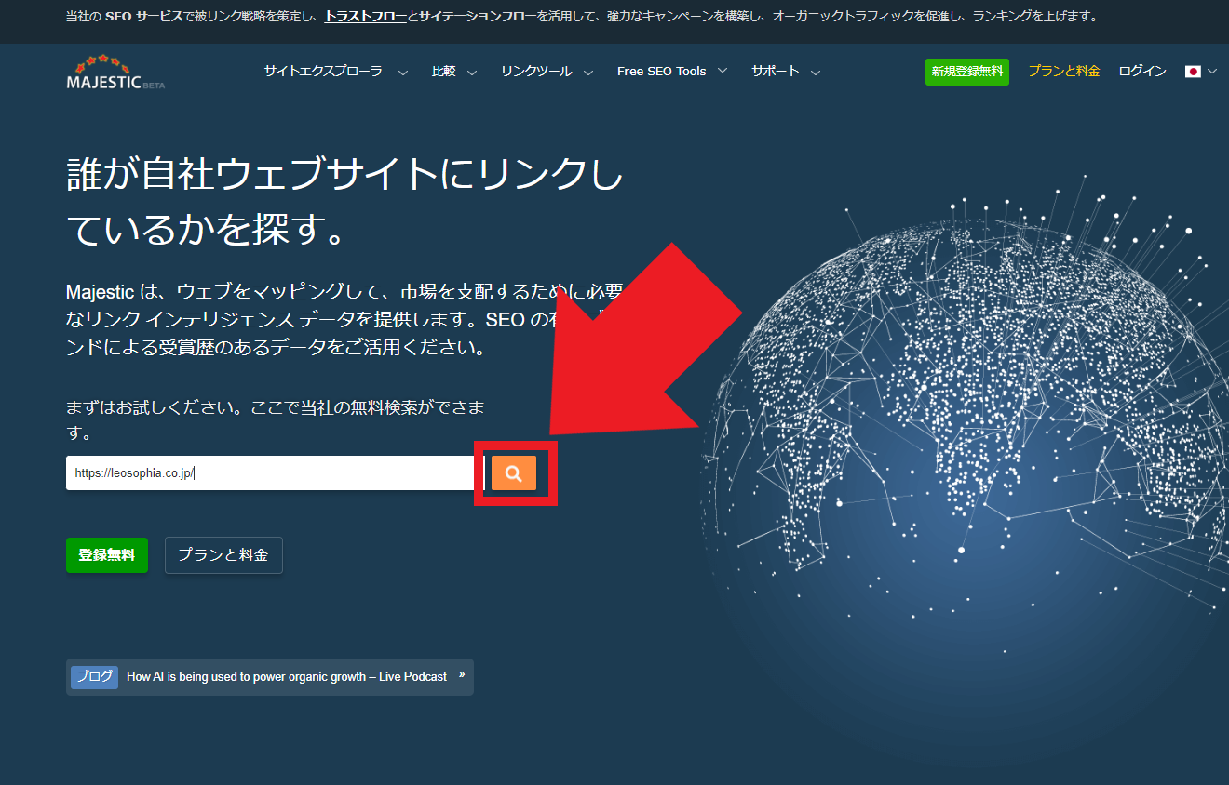The width and height of the screenshot is (1229, 785).
Task: Click the orange search magnifier button
Action: (x=514, y=473)
